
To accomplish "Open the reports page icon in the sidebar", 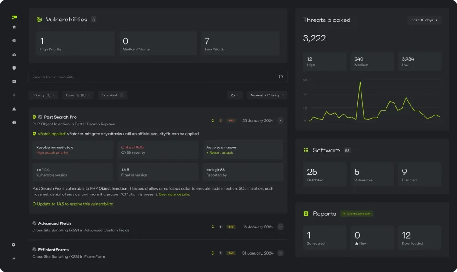I will 14,82.
